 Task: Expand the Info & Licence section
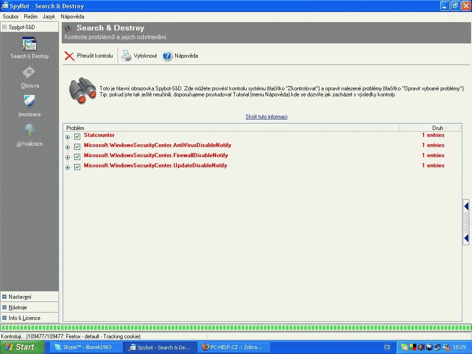pos(4,318)
